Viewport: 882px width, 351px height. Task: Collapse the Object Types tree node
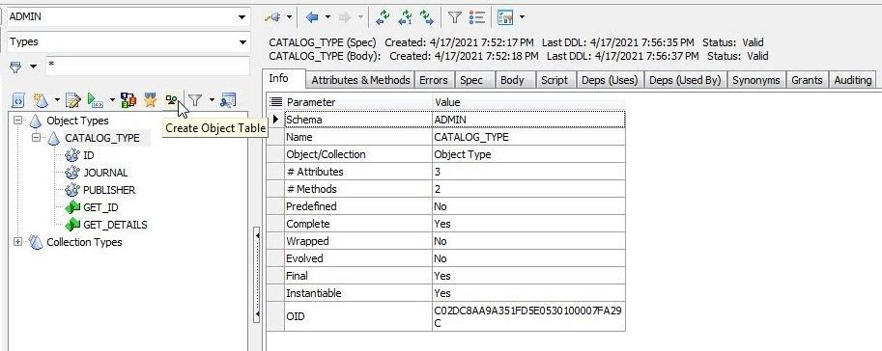click(18, 121)
